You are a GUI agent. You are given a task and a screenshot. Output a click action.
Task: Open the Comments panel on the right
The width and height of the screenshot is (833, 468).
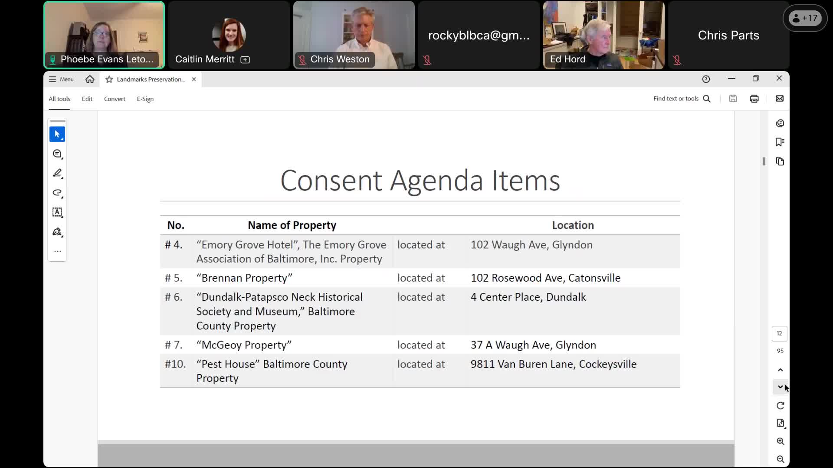coord(780,123)
